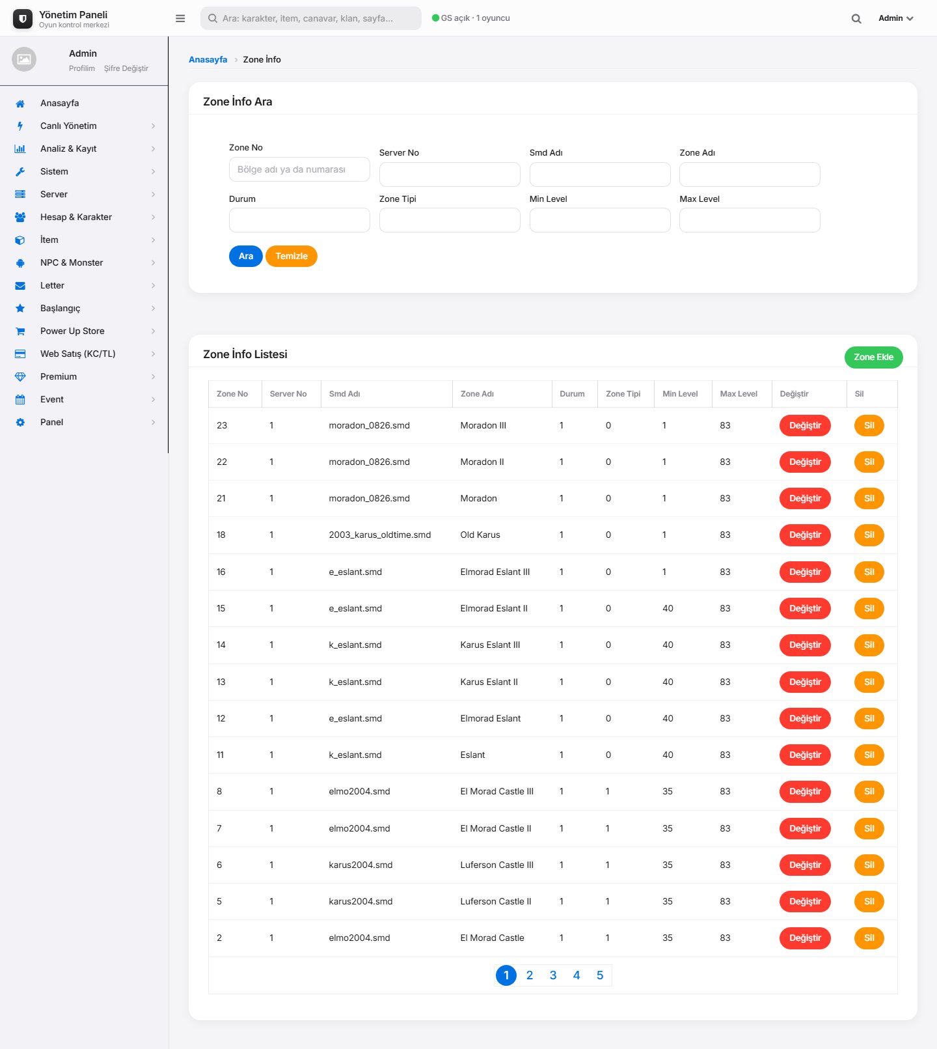The height and width of the screenshot is (1049, 937).
Task: Expand the Canlı Yönetim submenu chevron
Action: (154, 126)
